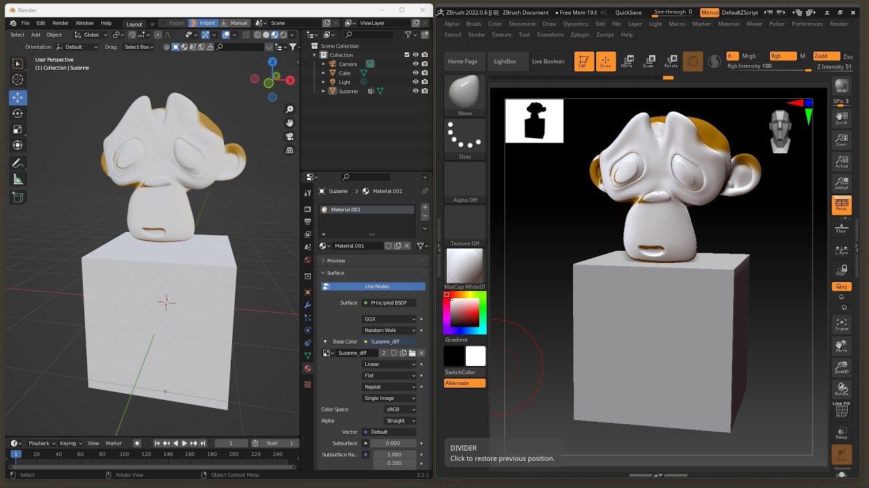Click the ZBrush BPR render icon

[842, 87]
